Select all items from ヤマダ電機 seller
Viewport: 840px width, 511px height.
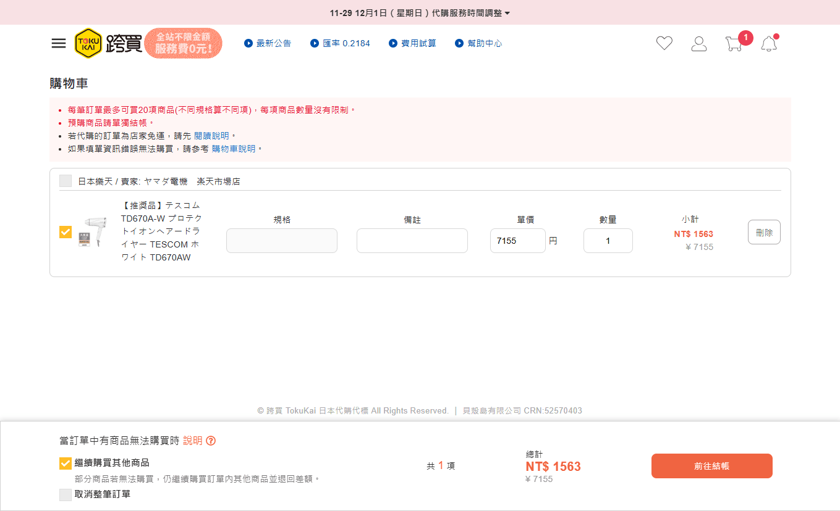66,181
